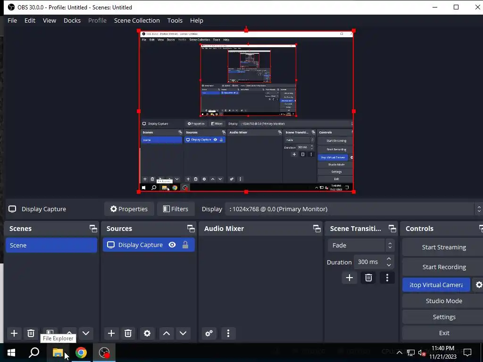This screenshot has width=483, height=362.
Task: Open the Help menu
Action: point(197,20)
